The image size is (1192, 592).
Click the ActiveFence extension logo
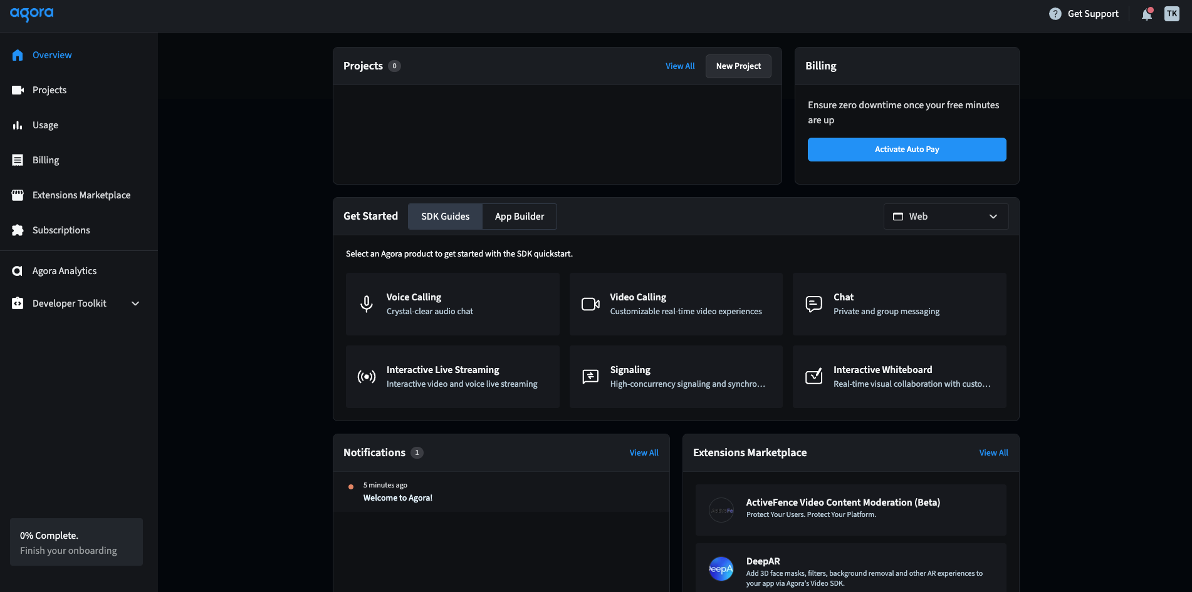(x=721, y=510)
